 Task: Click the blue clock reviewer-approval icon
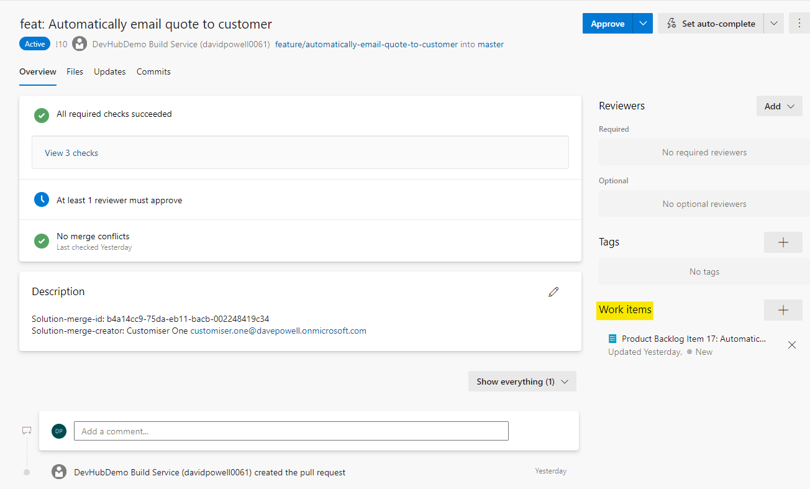point(42,200)
